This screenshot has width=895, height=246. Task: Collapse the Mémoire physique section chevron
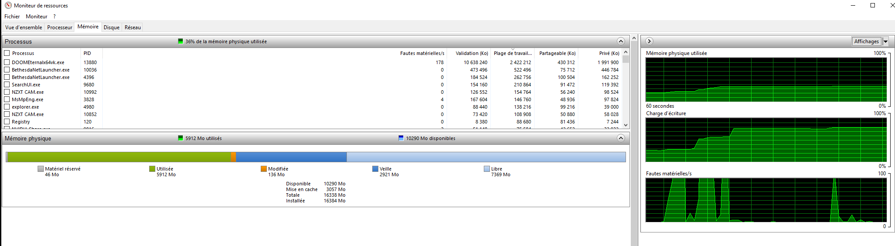tap(621, 138)
